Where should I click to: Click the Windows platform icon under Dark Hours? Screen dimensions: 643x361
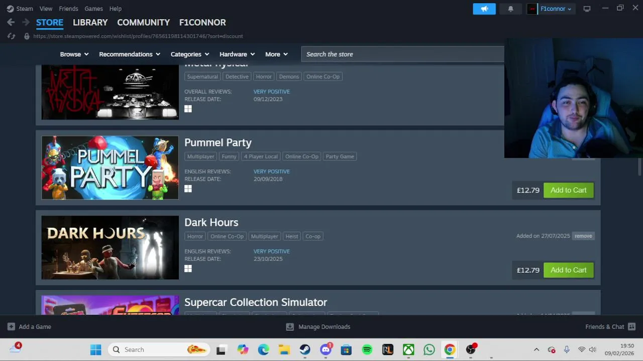[188, 269]
